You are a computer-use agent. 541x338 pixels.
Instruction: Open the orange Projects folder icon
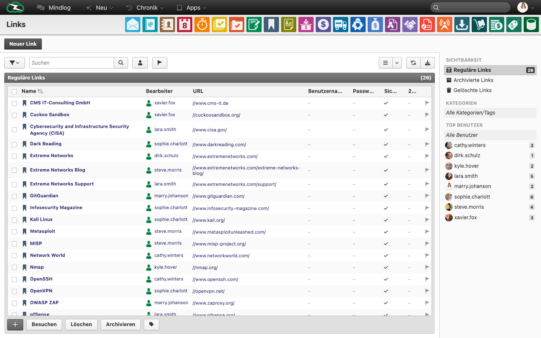coord(237,25)
